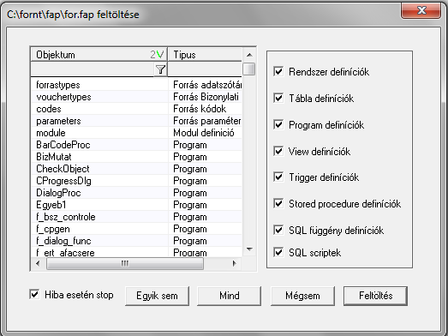Toggle Stored procedure definíciók
The image size is (448, 336).
(x=278, y=204)
